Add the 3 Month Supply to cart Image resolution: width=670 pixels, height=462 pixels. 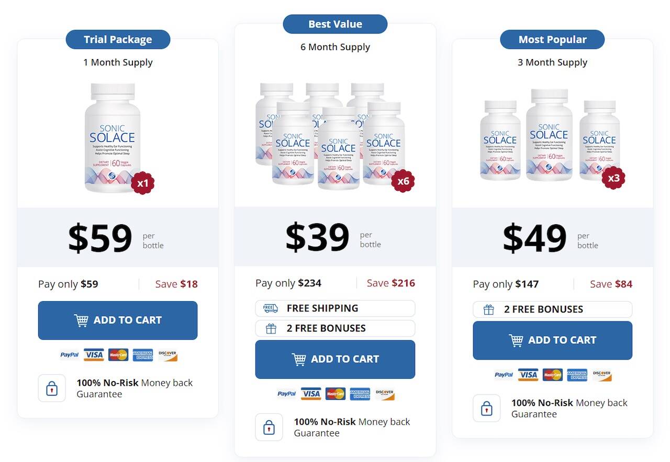click(x=552, y=340)
